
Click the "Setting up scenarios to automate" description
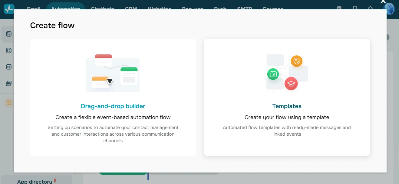click(113, 134)
